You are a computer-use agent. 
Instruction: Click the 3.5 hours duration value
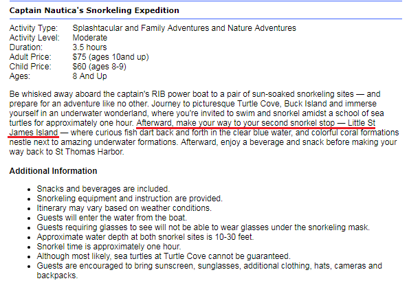point(89,47)
